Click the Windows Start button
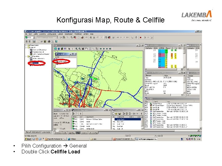222x166 pixels. (x=28, y=139)
